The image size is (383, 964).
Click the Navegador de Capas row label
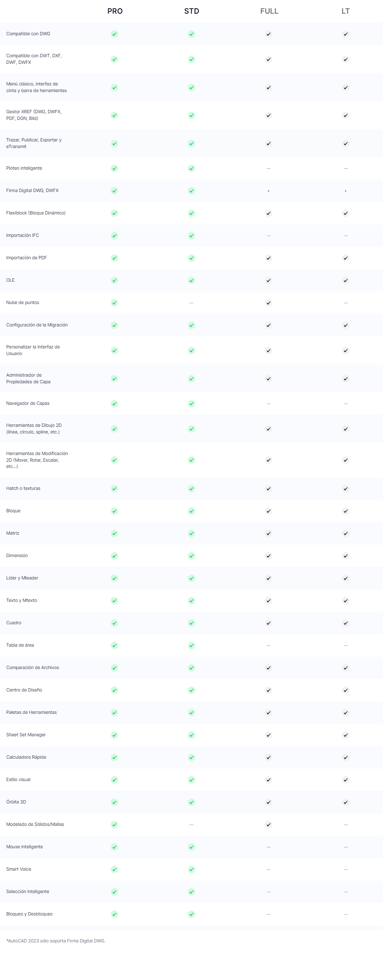tap(28, 403)
